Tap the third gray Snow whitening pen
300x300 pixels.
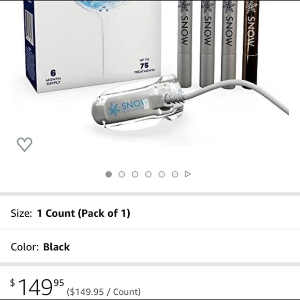click(229, 44)
